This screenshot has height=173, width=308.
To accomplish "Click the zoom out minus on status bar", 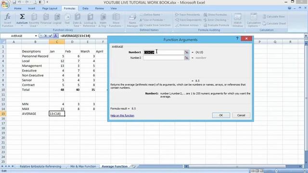I will (x=276, y=171).
